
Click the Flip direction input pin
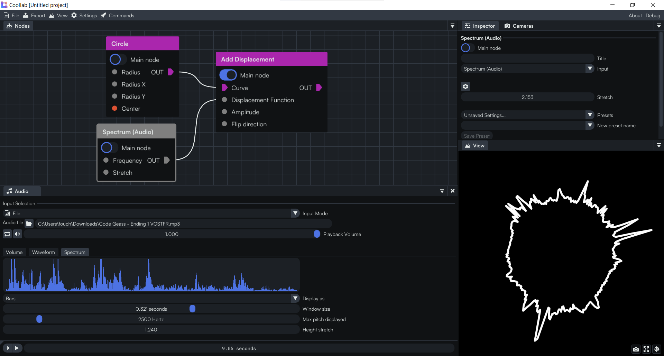coord(224,124)
